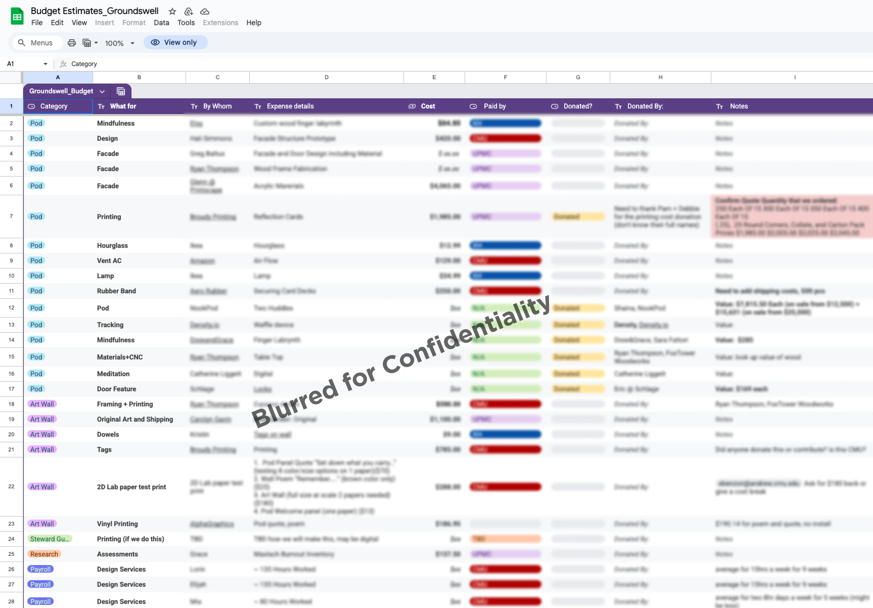873x608 pixels.
Task: Click the View only eye button
Action: (x=175, y=42)
